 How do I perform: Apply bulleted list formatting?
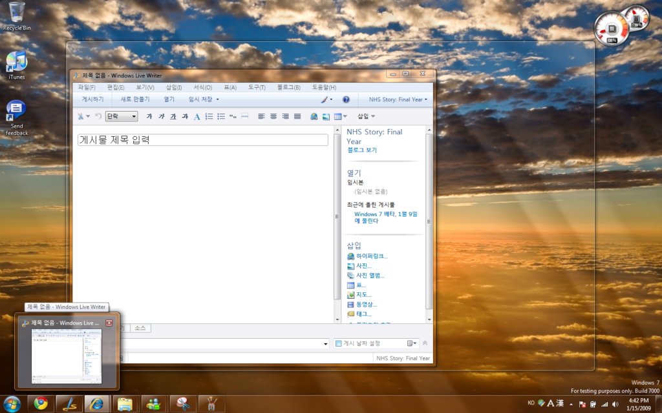point(221,116)
